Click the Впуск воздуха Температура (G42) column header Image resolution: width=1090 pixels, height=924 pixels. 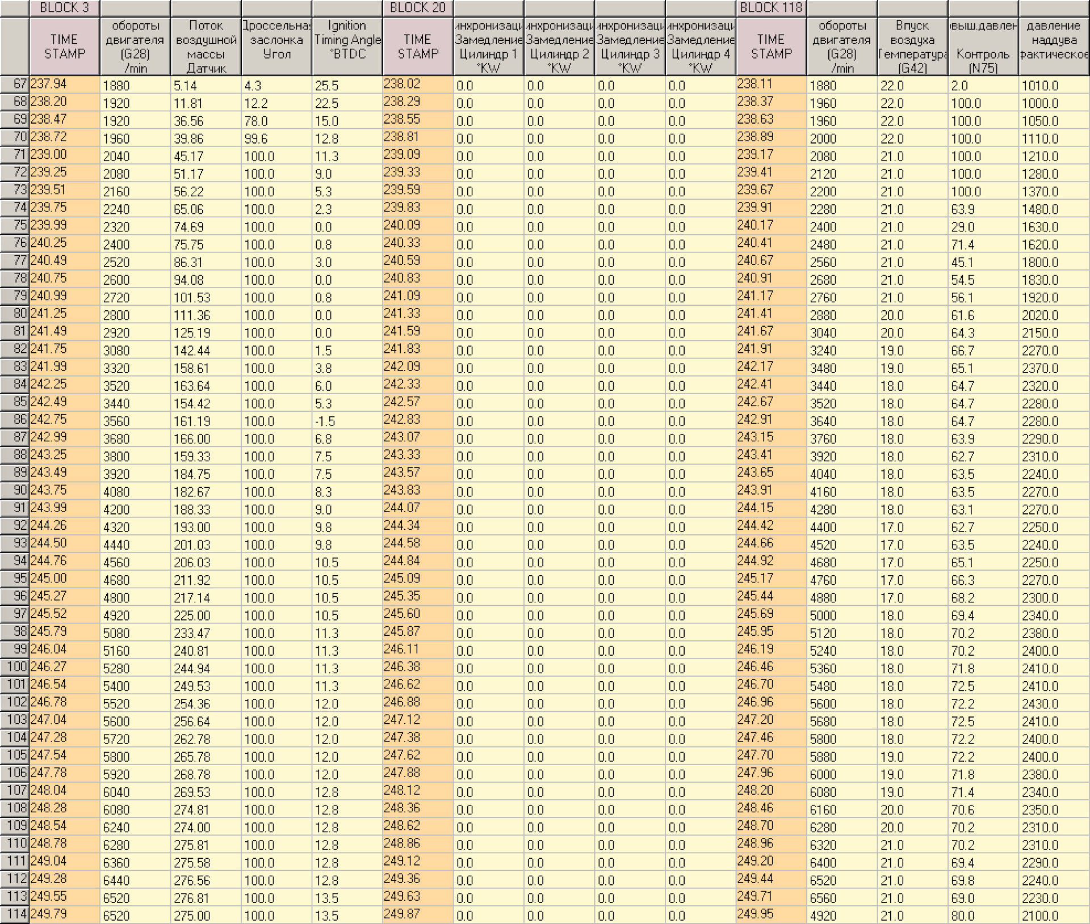(912, 47)
